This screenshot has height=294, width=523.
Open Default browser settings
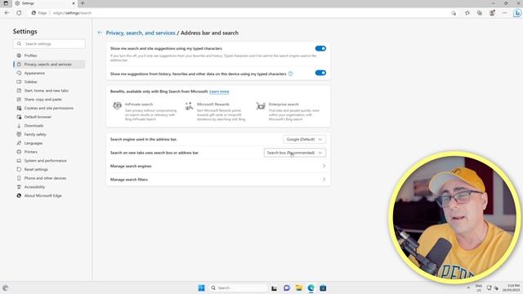(x=49, y=117)
